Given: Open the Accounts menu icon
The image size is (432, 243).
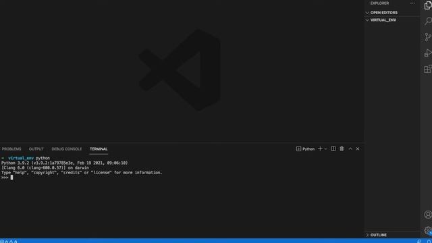Looking at the screenshot, I should 428,215.
